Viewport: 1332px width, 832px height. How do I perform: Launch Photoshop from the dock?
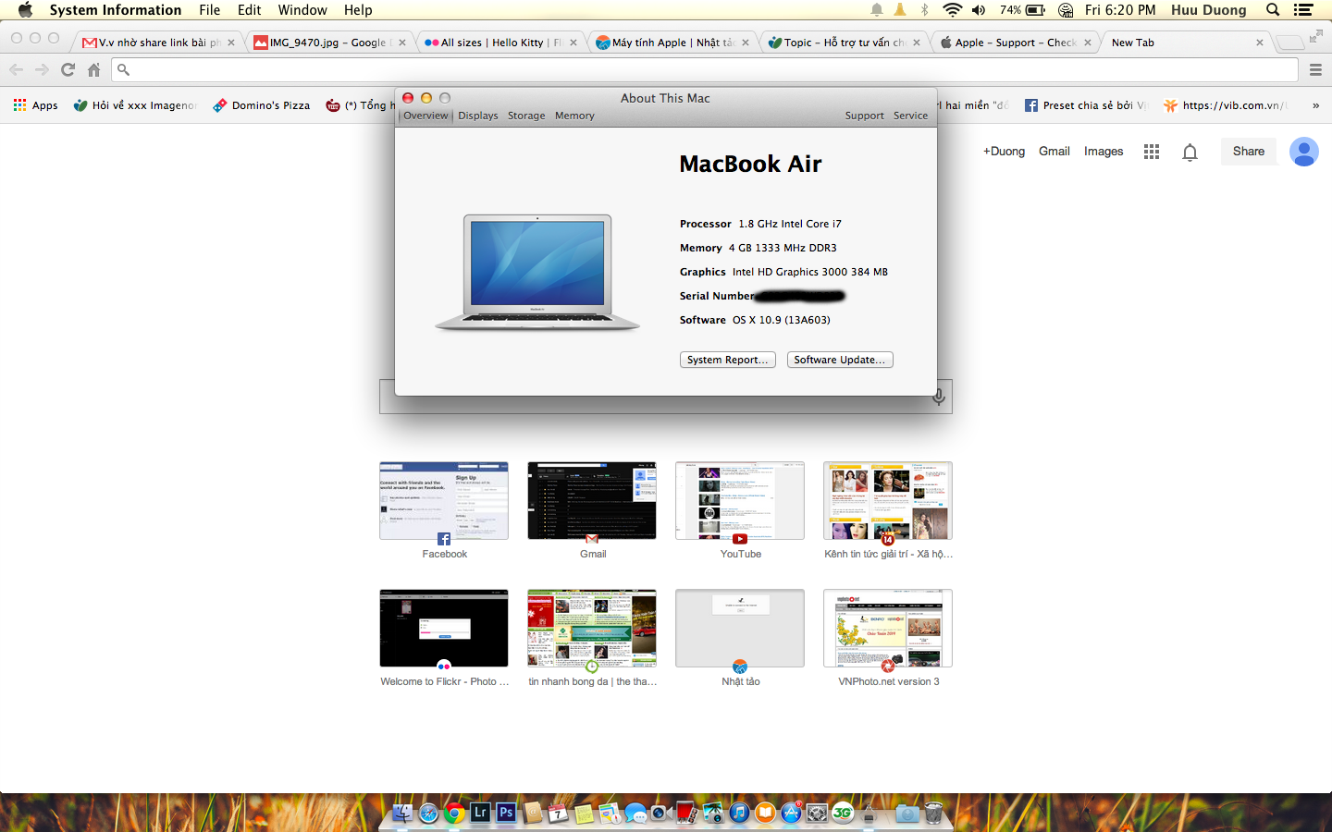click(x=505, y=813)
